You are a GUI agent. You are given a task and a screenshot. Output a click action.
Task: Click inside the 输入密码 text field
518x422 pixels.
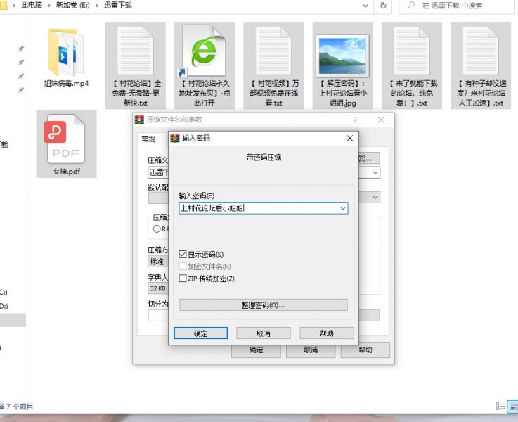(x=257, y=208)
